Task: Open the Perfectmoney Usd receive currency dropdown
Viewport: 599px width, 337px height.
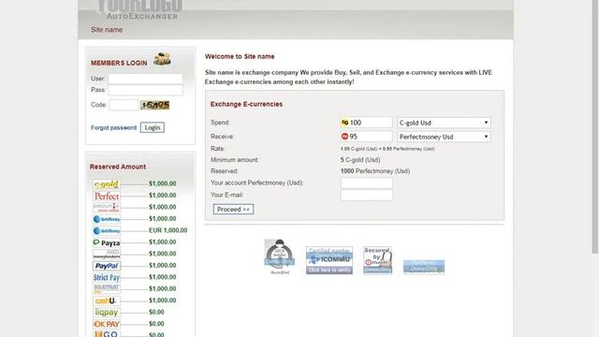Action: (444, 137)
